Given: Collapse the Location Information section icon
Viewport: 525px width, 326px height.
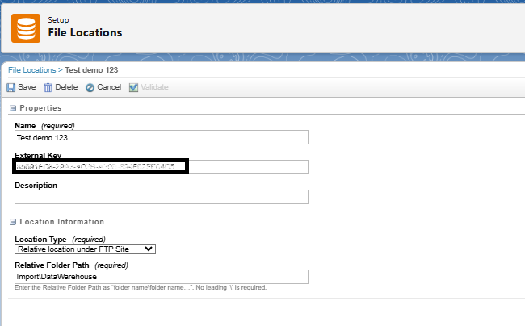Looking at the screenshot, I should (13, 222).
